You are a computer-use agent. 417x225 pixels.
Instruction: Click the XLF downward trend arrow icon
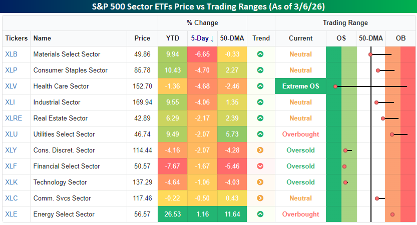(x=260, y=166)
